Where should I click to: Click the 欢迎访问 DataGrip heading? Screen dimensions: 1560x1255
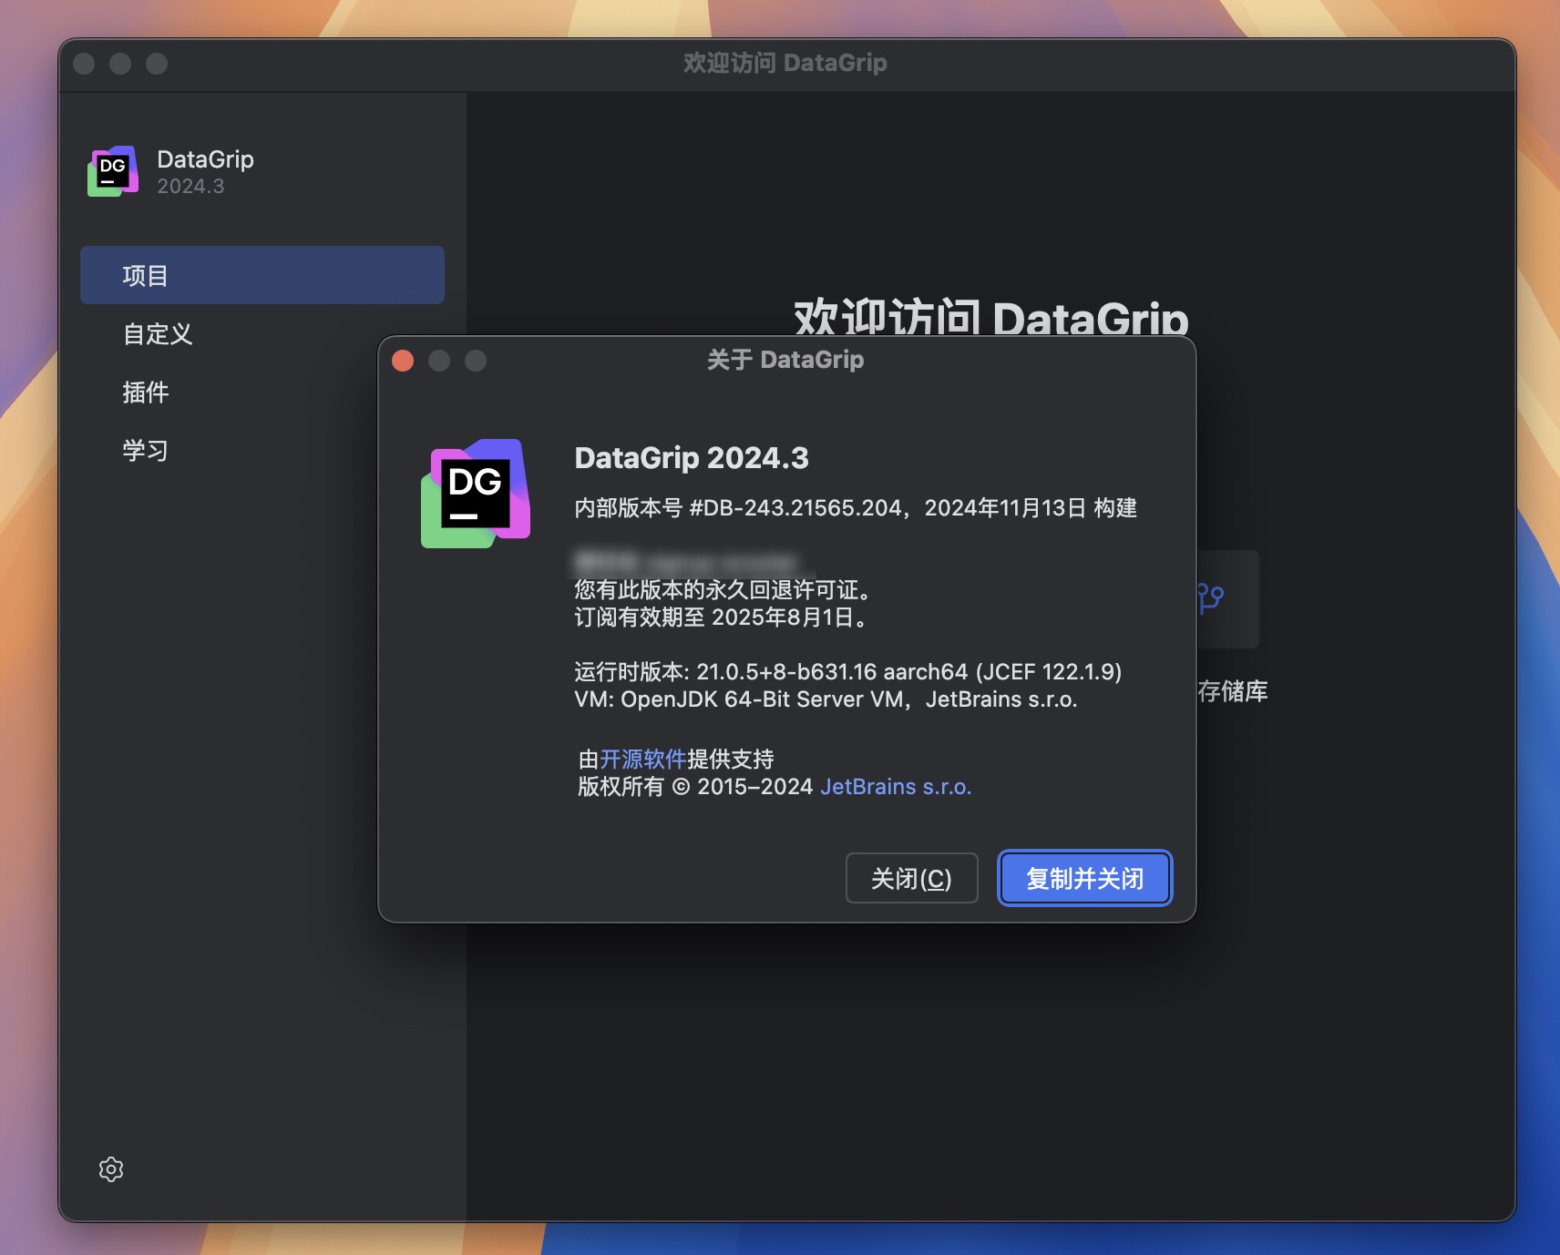click(991, 318)
